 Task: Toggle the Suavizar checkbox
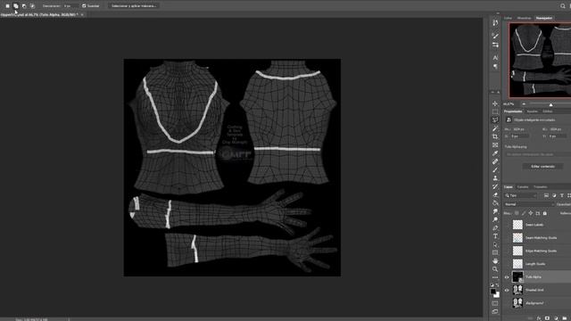[84, 6]
